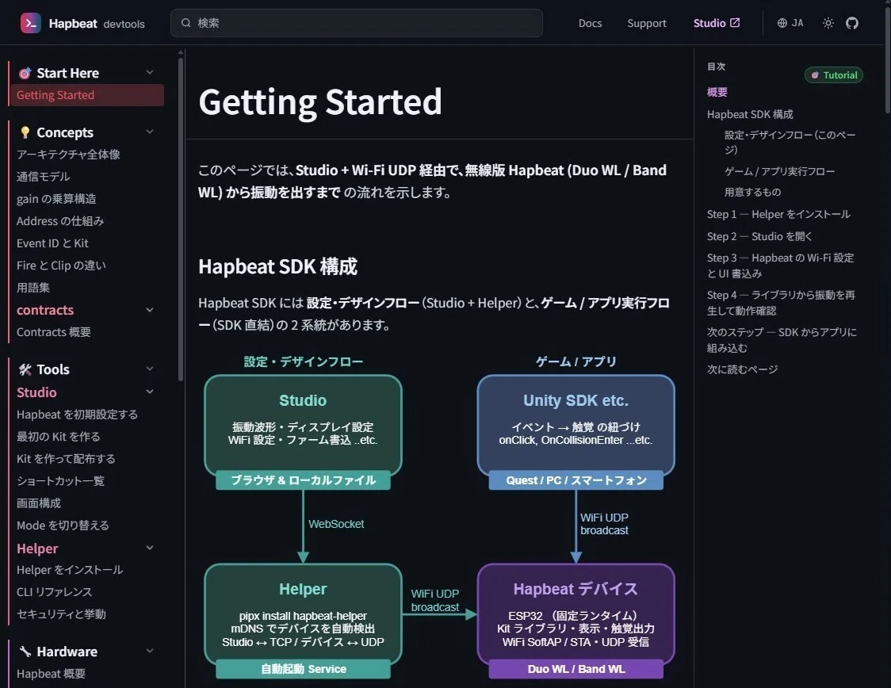The width and height of the screenshot is (891, 688).
Task: Click the Tools wrench-hammer icon
Action: coord(25,370)
